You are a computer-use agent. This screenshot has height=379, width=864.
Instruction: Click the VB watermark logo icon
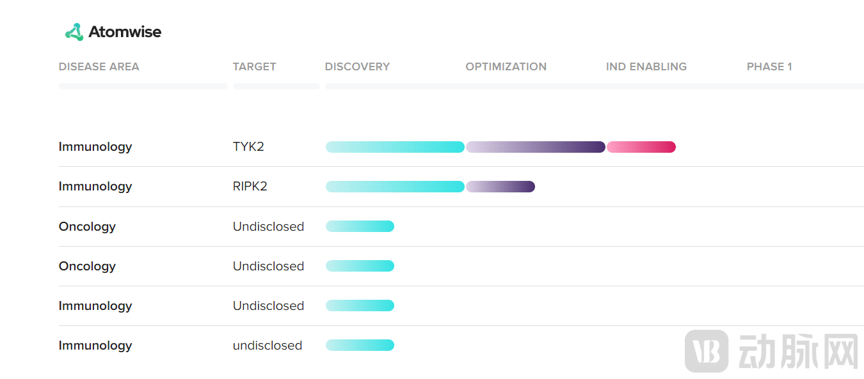(706, 351)
